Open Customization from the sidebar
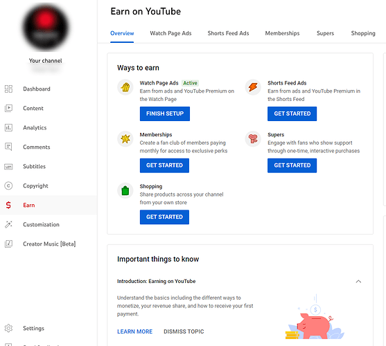 (41, 225)
